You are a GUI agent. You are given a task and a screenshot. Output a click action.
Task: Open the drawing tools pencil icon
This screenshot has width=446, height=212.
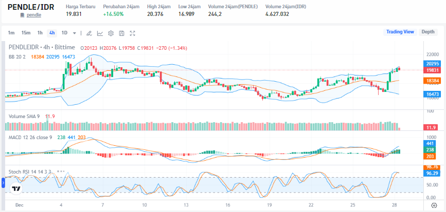coord(89,33)
